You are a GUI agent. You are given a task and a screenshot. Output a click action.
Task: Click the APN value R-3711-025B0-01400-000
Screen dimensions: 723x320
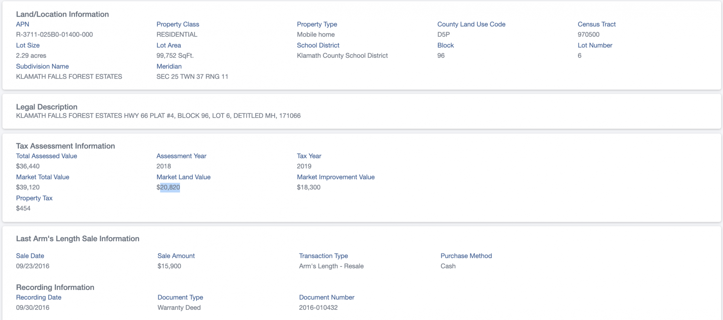[x=54, y=35]
